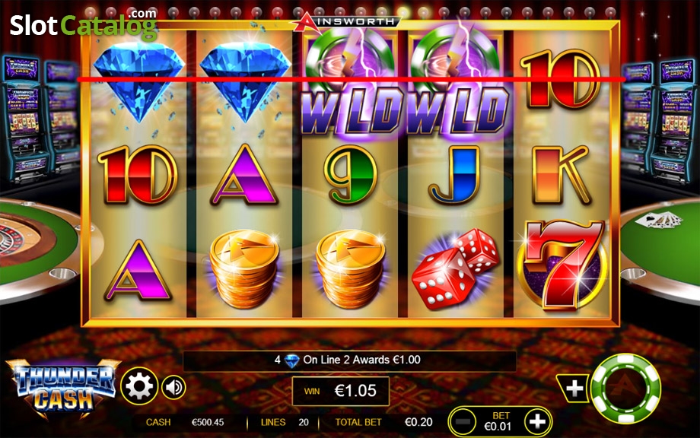
Task: Open the settings gear icon
Action: point(139,386)
